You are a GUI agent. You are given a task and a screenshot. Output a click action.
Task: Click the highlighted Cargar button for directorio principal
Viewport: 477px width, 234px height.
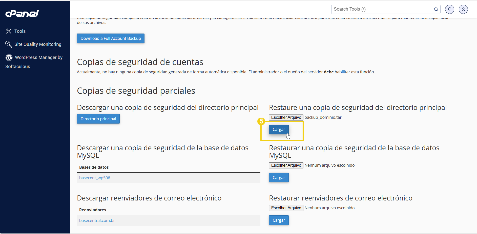click(279, 129)
